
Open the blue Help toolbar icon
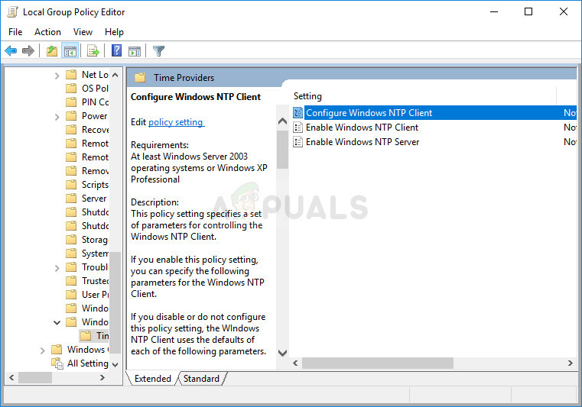[x=116, y=50]
